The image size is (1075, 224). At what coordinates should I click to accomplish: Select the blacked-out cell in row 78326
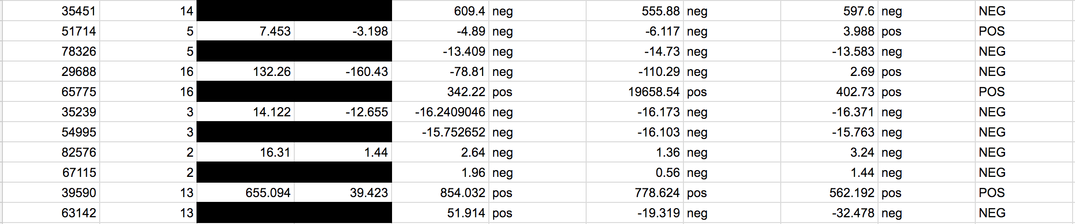click(294, 51)
